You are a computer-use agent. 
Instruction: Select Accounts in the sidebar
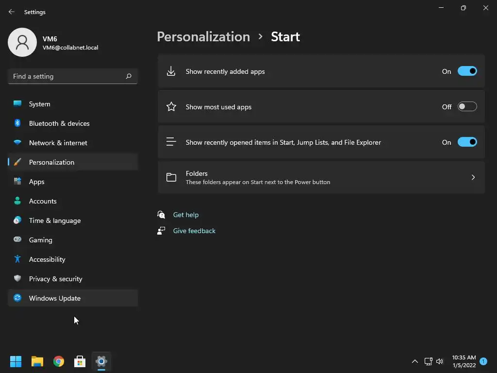(x=43, y=201)
